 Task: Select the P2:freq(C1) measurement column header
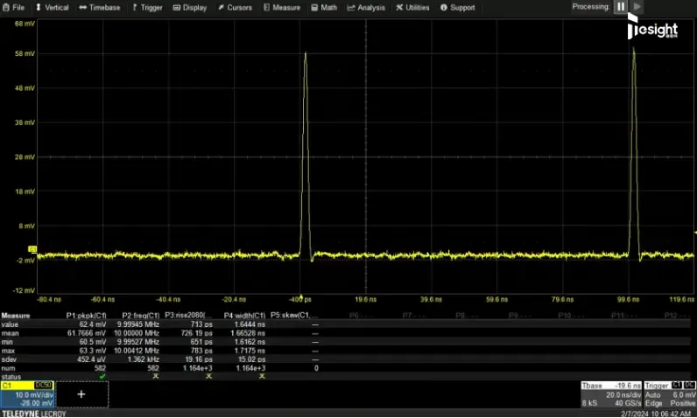pos(141,316)
